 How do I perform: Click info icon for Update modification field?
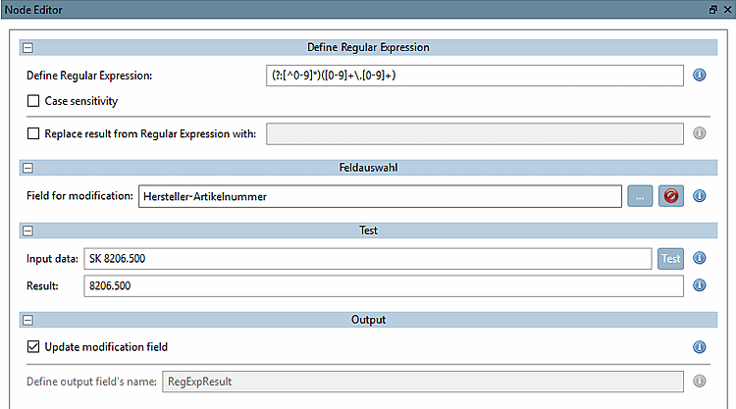coord(700,346)
